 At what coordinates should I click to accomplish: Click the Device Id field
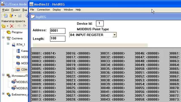coord(100,24)
